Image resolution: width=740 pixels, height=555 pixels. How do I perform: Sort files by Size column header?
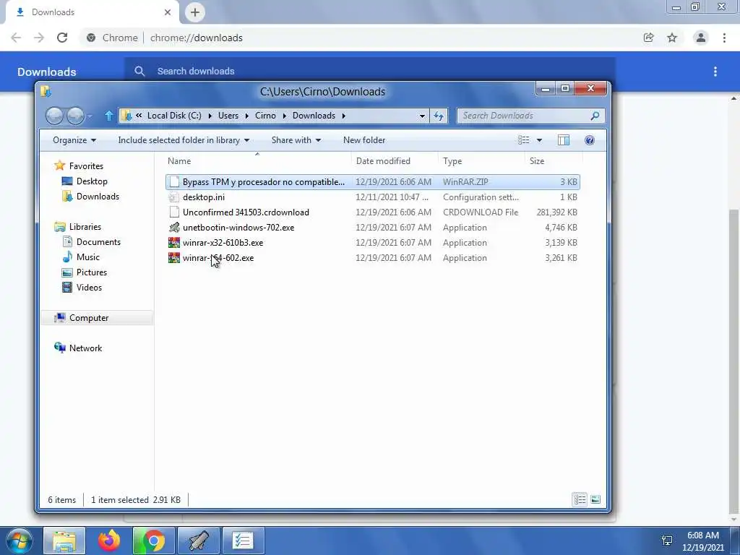554,161
